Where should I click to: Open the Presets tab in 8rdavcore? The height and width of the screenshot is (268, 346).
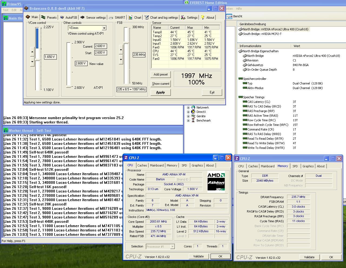(x=49, y=17)
